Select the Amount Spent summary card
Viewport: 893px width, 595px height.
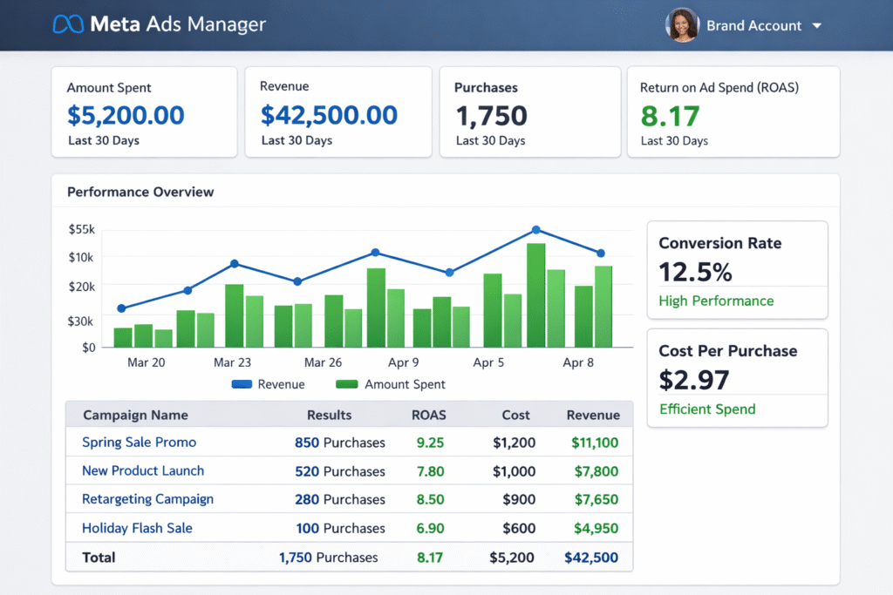tap(144, 112)
